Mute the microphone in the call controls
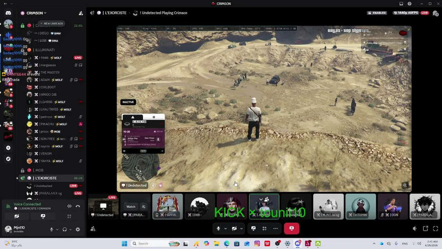Viewport: 442px width, 249px height. pyautogui.click(x=218, y=228)
